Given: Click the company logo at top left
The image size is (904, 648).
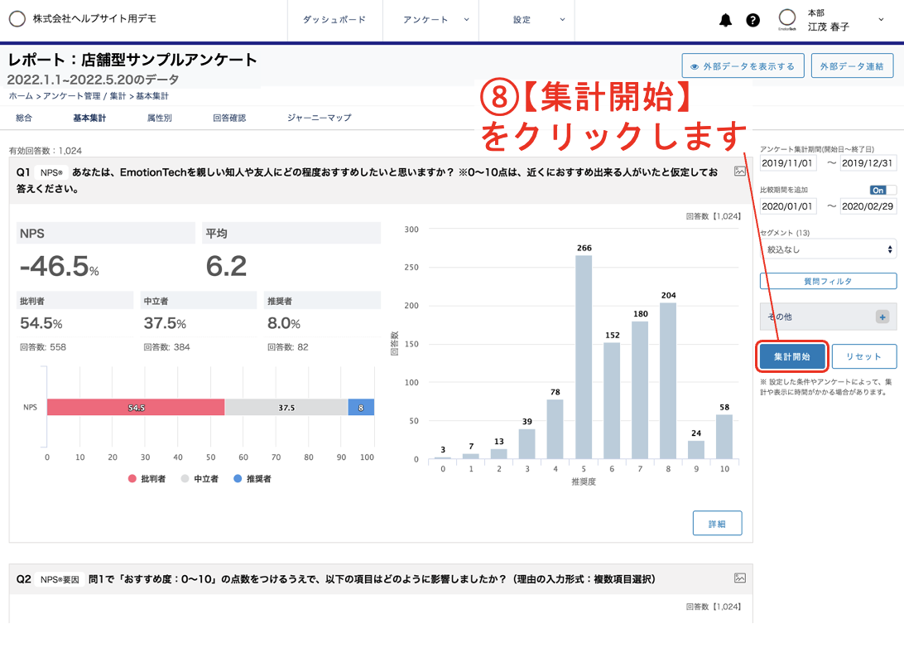Looking at the screenshot, I should pos(17,18).
